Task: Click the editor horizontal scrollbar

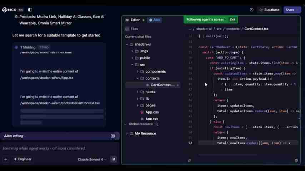Action: (x=227, y=155)
